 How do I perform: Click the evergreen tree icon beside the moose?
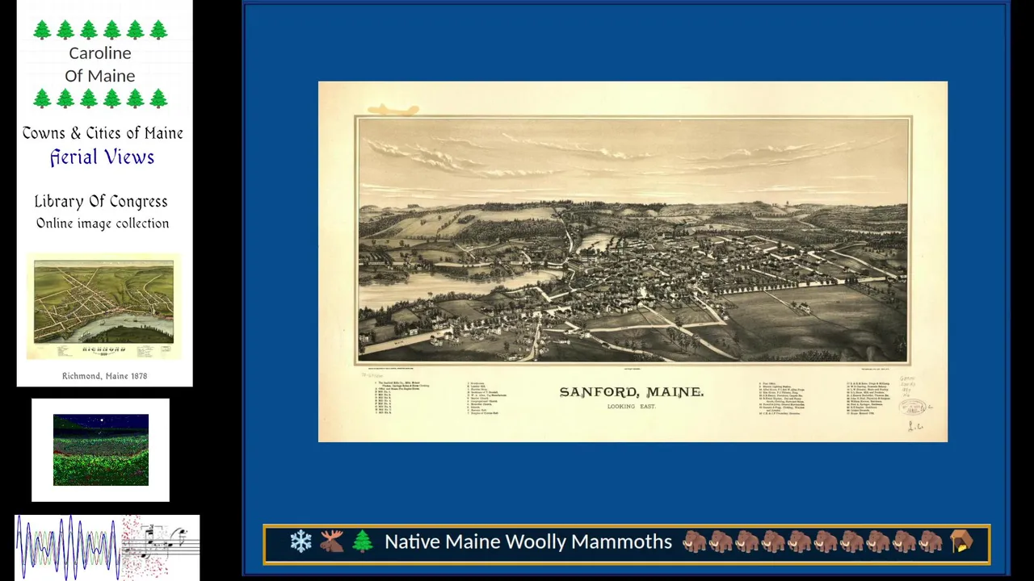[362, 541]
